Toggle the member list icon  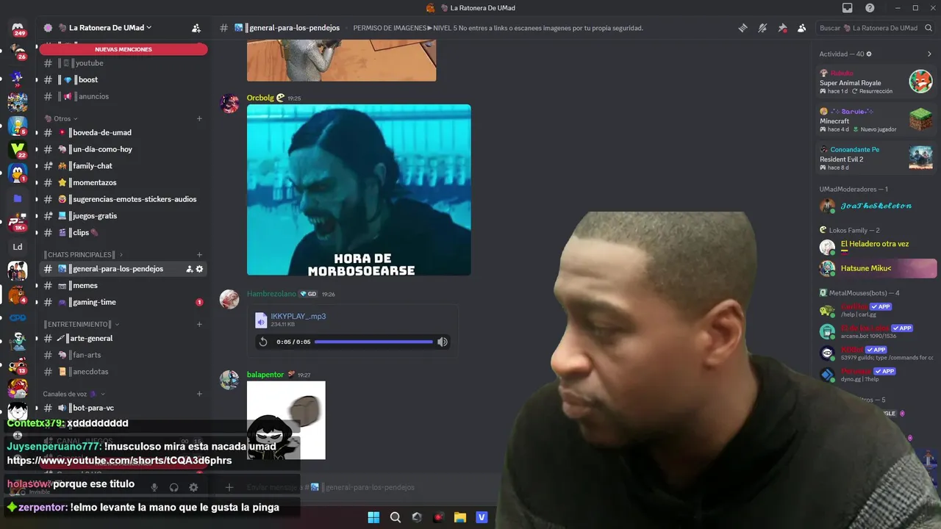pyautogui.click(x=802, y=28)
